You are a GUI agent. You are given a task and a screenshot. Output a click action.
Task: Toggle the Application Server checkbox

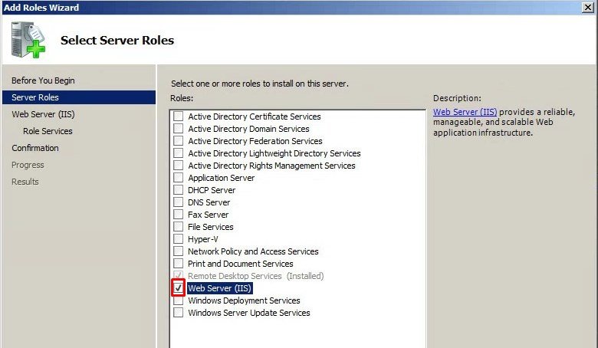point(178,178)
